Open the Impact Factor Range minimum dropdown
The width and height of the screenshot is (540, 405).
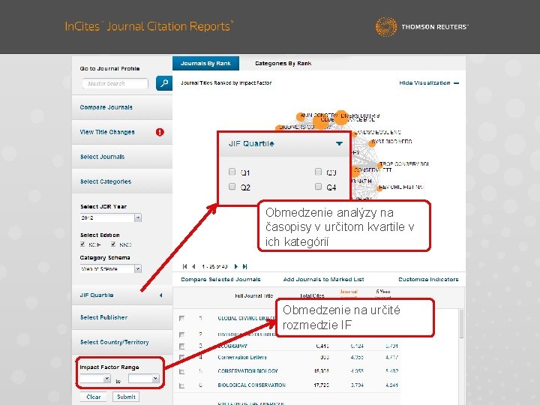click(x=95, y=379)
